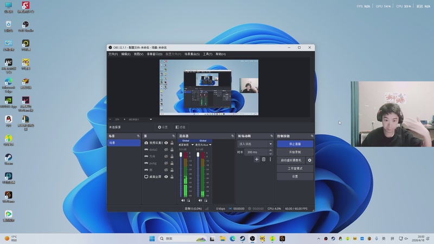Open the 工具(T) menu

pos(208,54)
